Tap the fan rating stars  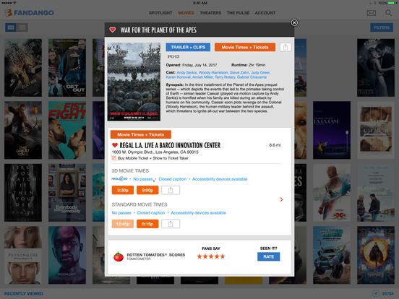tap(211, 256)
